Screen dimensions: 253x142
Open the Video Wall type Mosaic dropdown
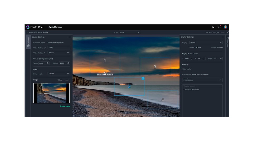(59, 53)
